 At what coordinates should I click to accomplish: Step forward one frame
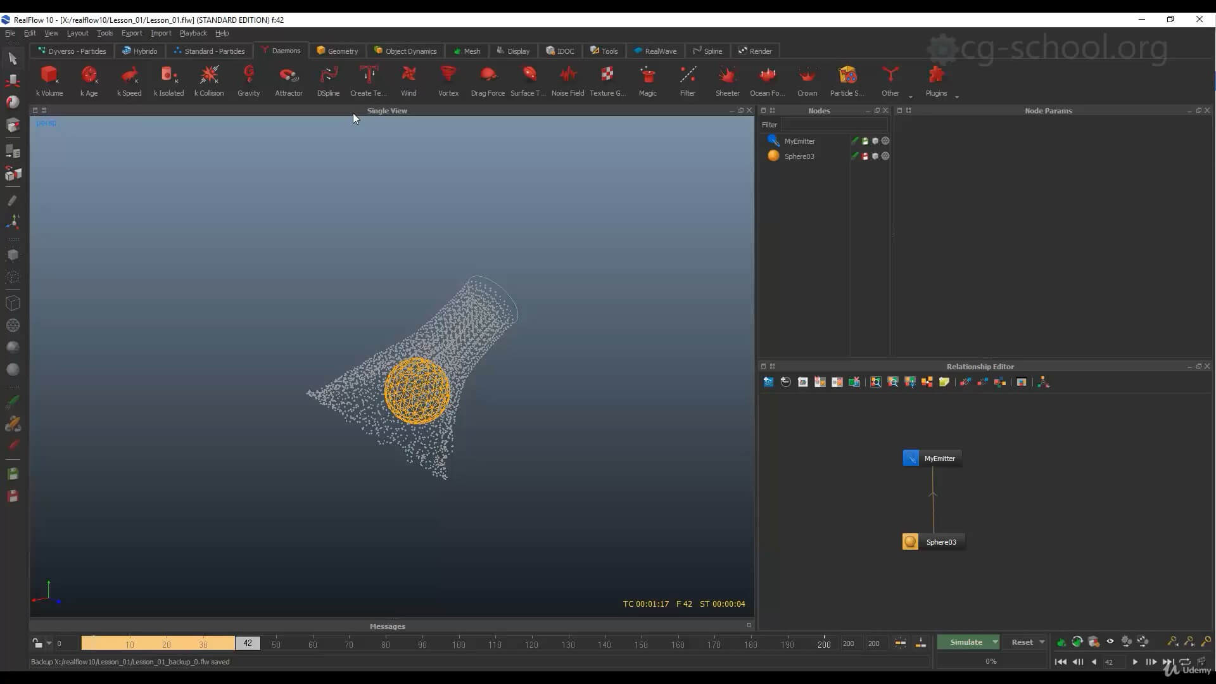point(1151,662)
